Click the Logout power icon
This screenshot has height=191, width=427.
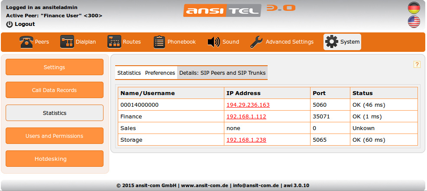pyautogui.click(x=10, y=24)
